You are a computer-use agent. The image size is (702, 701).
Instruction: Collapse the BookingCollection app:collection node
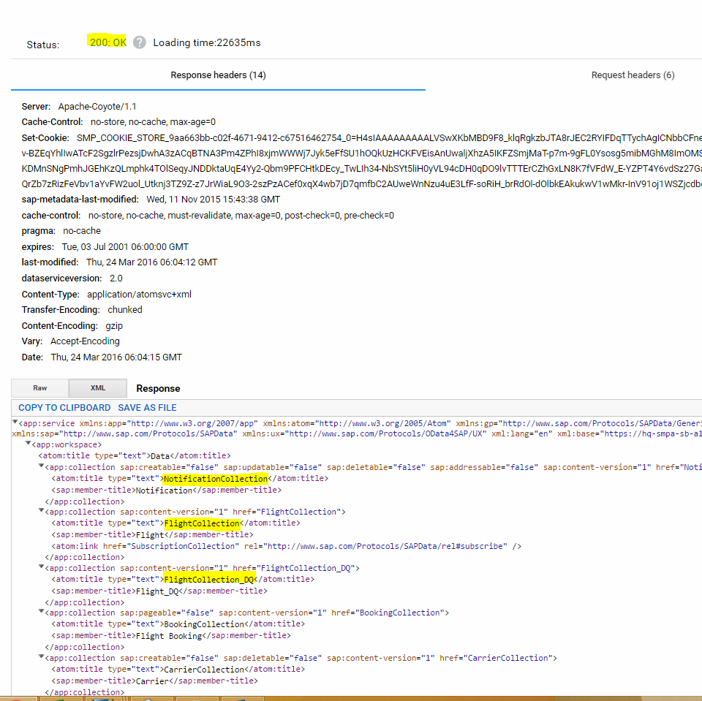[x=41, y=613]
